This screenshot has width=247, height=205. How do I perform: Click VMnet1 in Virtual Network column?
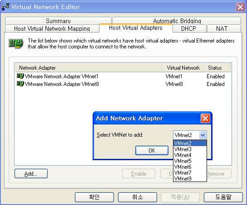[174, 76]
